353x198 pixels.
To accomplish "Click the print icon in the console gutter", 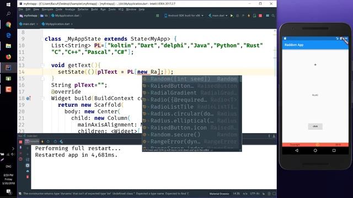I will coord(28,171).
